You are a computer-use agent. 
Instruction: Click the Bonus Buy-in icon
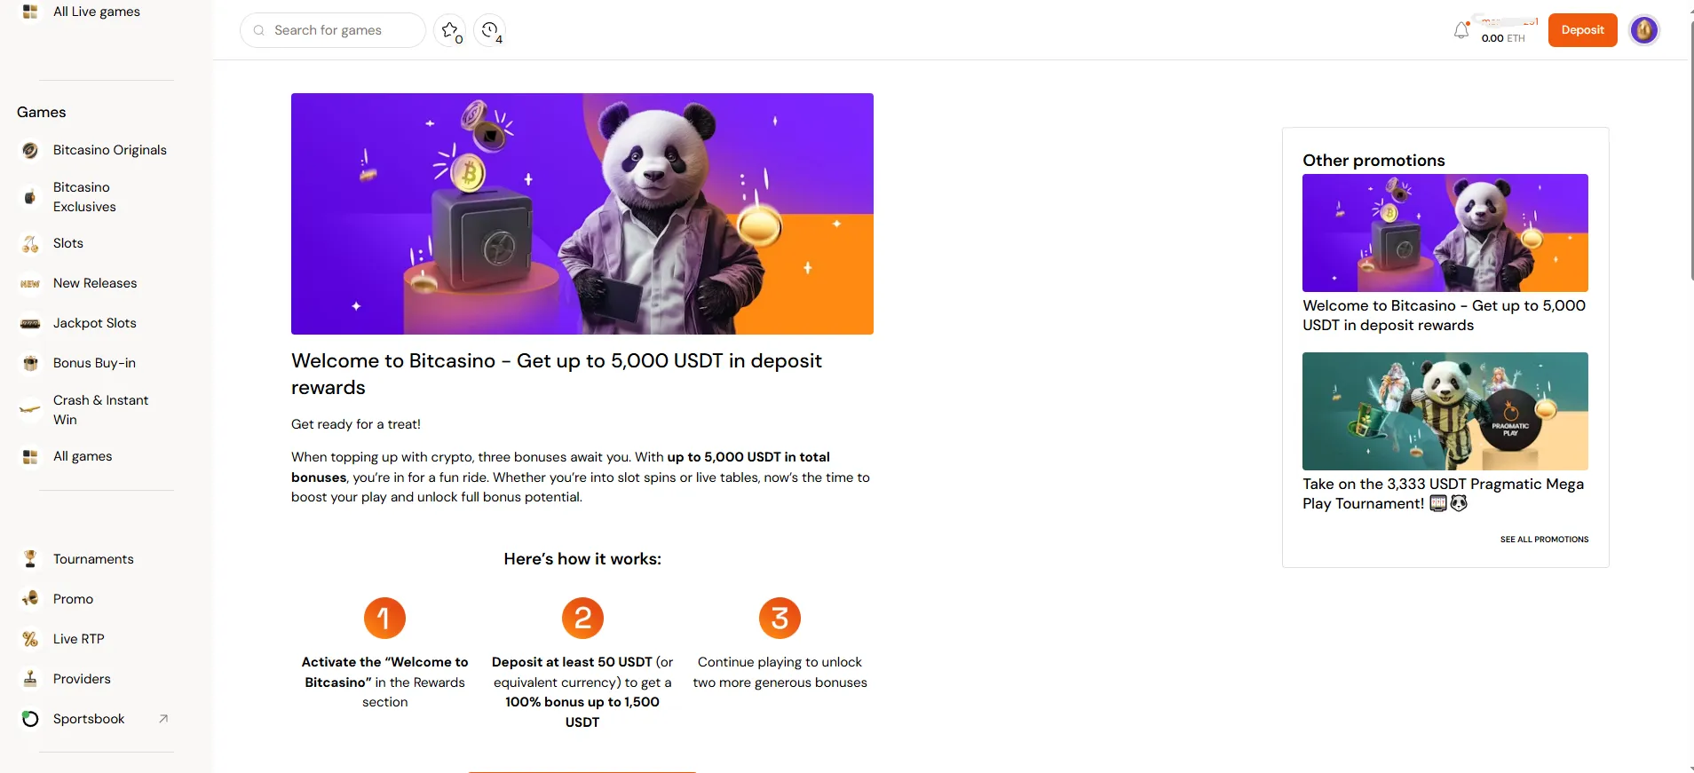click(30, 363)
